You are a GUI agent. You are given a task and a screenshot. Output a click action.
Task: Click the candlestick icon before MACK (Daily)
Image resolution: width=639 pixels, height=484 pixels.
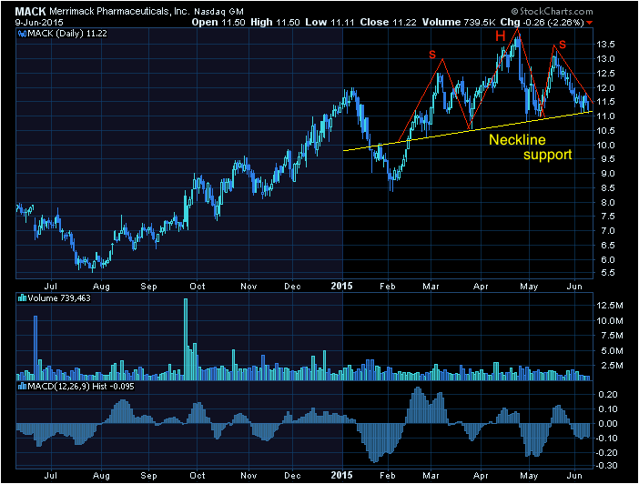coord(22,34)
